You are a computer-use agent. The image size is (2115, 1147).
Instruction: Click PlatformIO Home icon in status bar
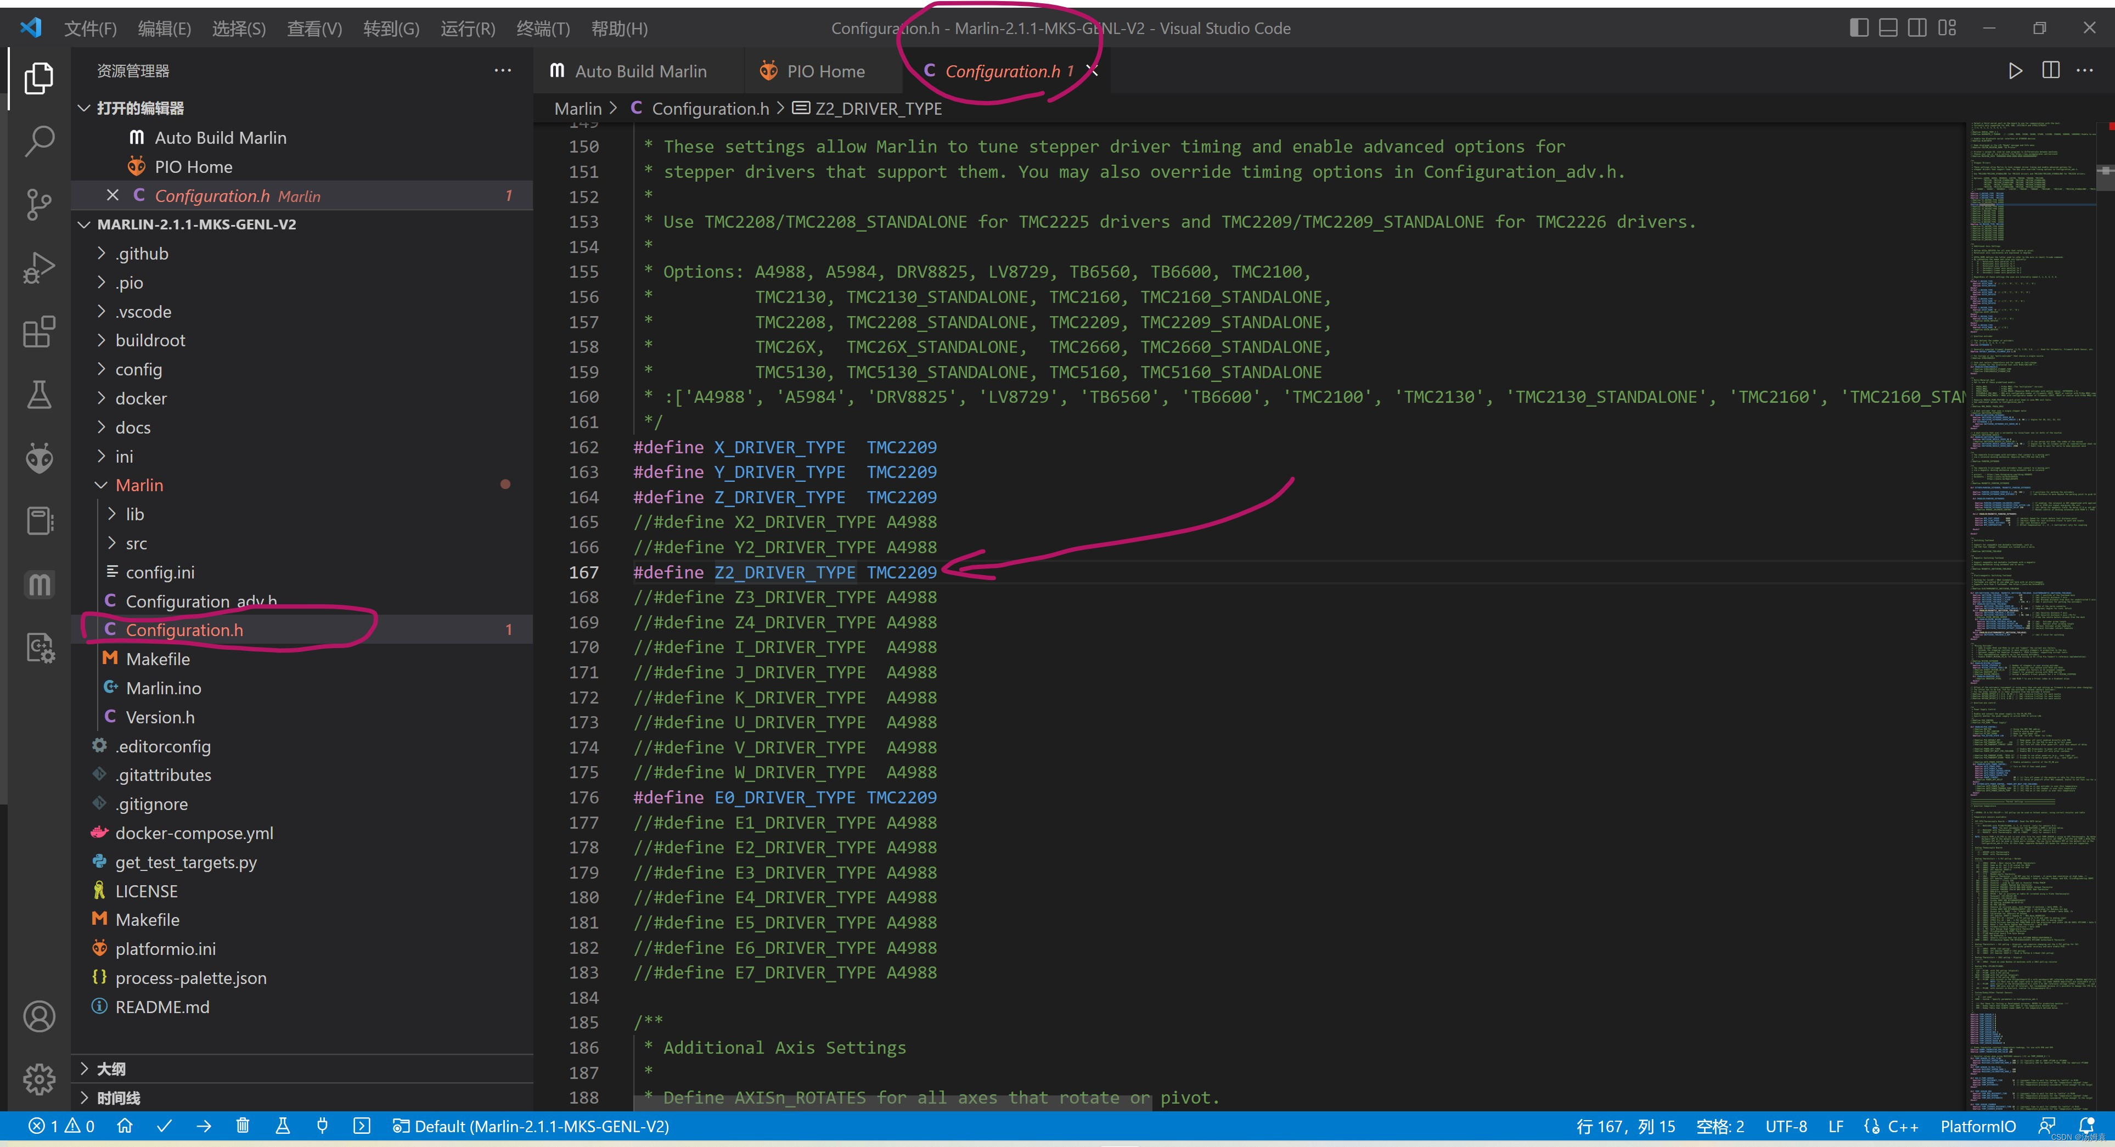pos(125,1126)
